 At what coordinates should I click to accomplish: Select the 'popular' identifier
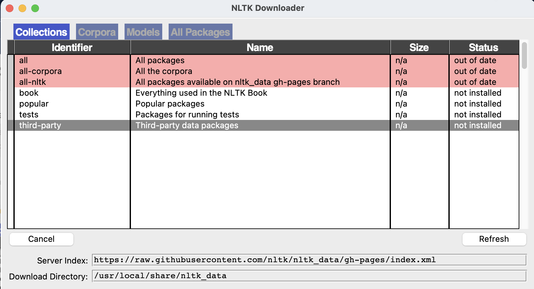click(72, 104)
